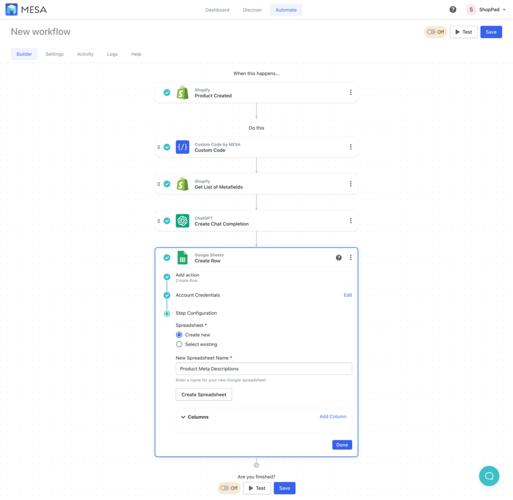This screenshot has height=500, width=513.
Task: Open the three-dot menu on Get List of Metafields
Action: click(x=351, y=184)
